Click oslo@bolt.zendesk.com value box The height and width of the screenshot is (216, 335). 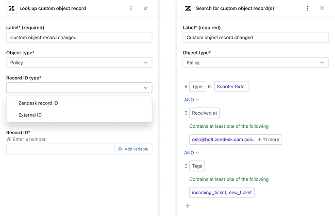point(235,139)
